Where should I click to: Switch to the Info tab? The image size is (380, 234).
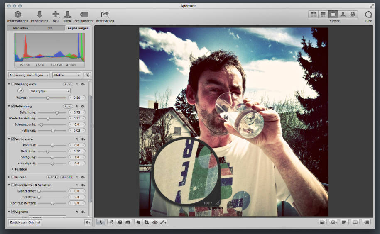pyautogui.click(x=49, y=28)
